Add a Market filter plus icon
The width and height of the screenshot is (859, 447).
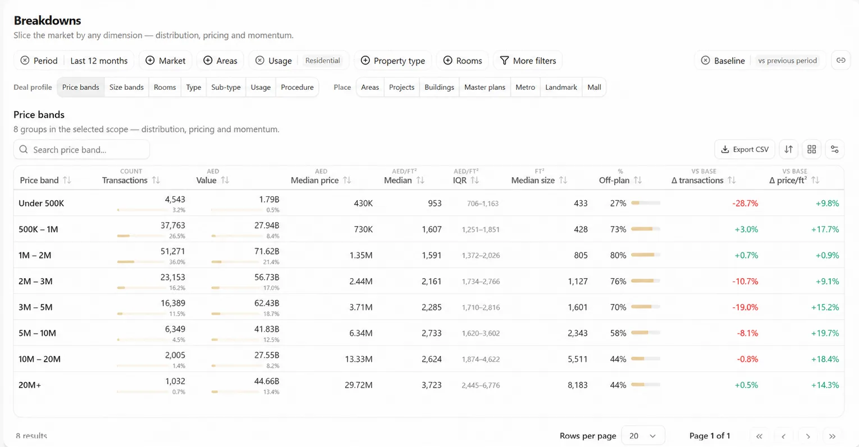pyautogui.click(x=150, y=61)
